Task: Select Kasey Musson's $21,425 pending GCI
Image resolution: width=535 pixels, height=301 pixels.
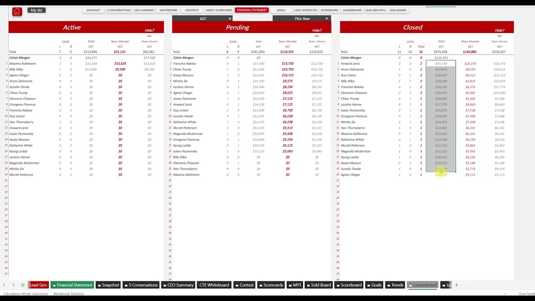Action: tap(258, 75)
